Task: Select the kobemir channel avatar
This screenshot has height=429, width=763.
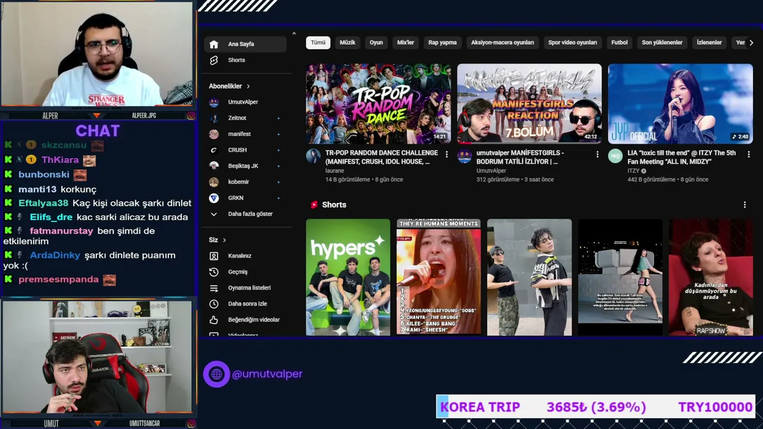Action: pos(214,182)
